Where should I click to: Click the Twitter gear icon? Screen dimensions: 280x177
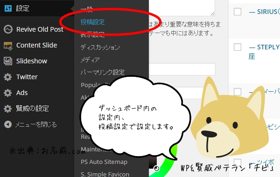tap(7, 77)
